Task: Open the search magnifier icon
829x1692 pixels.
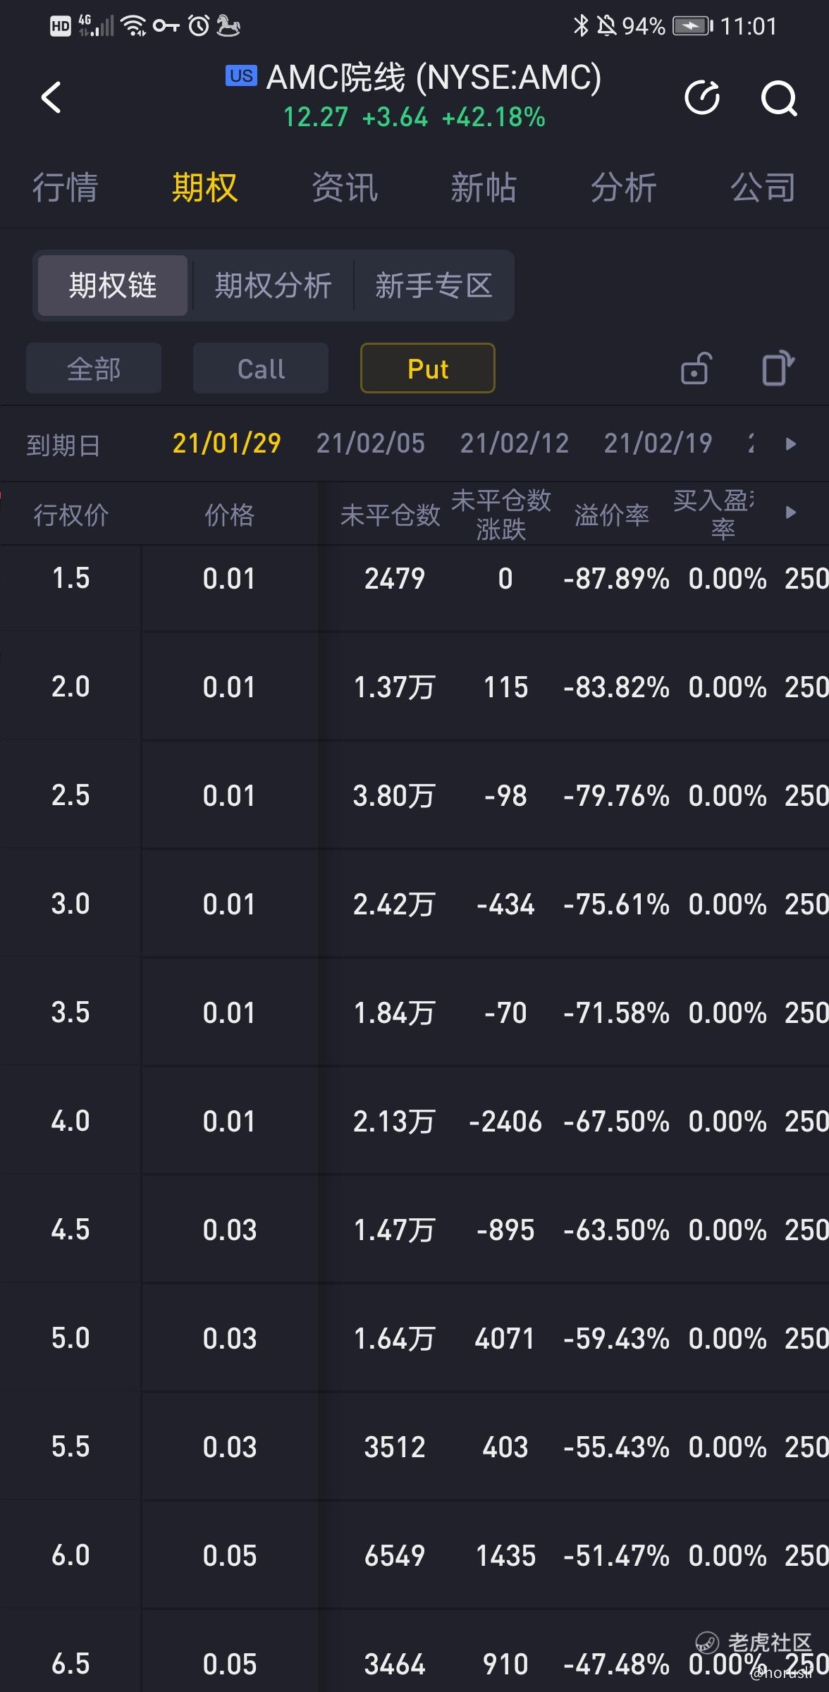Action: coord(779,98)
